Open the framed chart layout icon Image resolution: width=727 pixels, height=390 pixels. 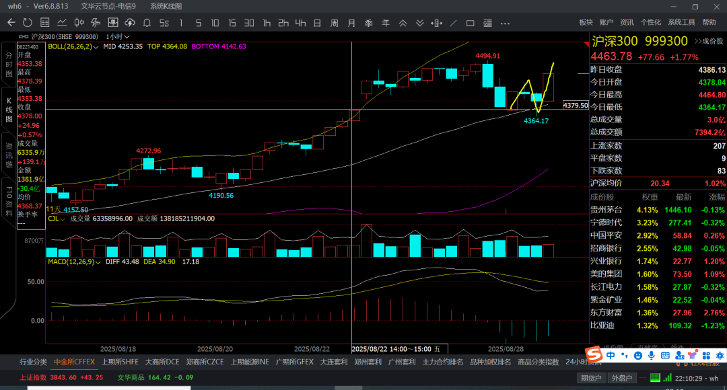pyautogui.click(x=112, y=23)
